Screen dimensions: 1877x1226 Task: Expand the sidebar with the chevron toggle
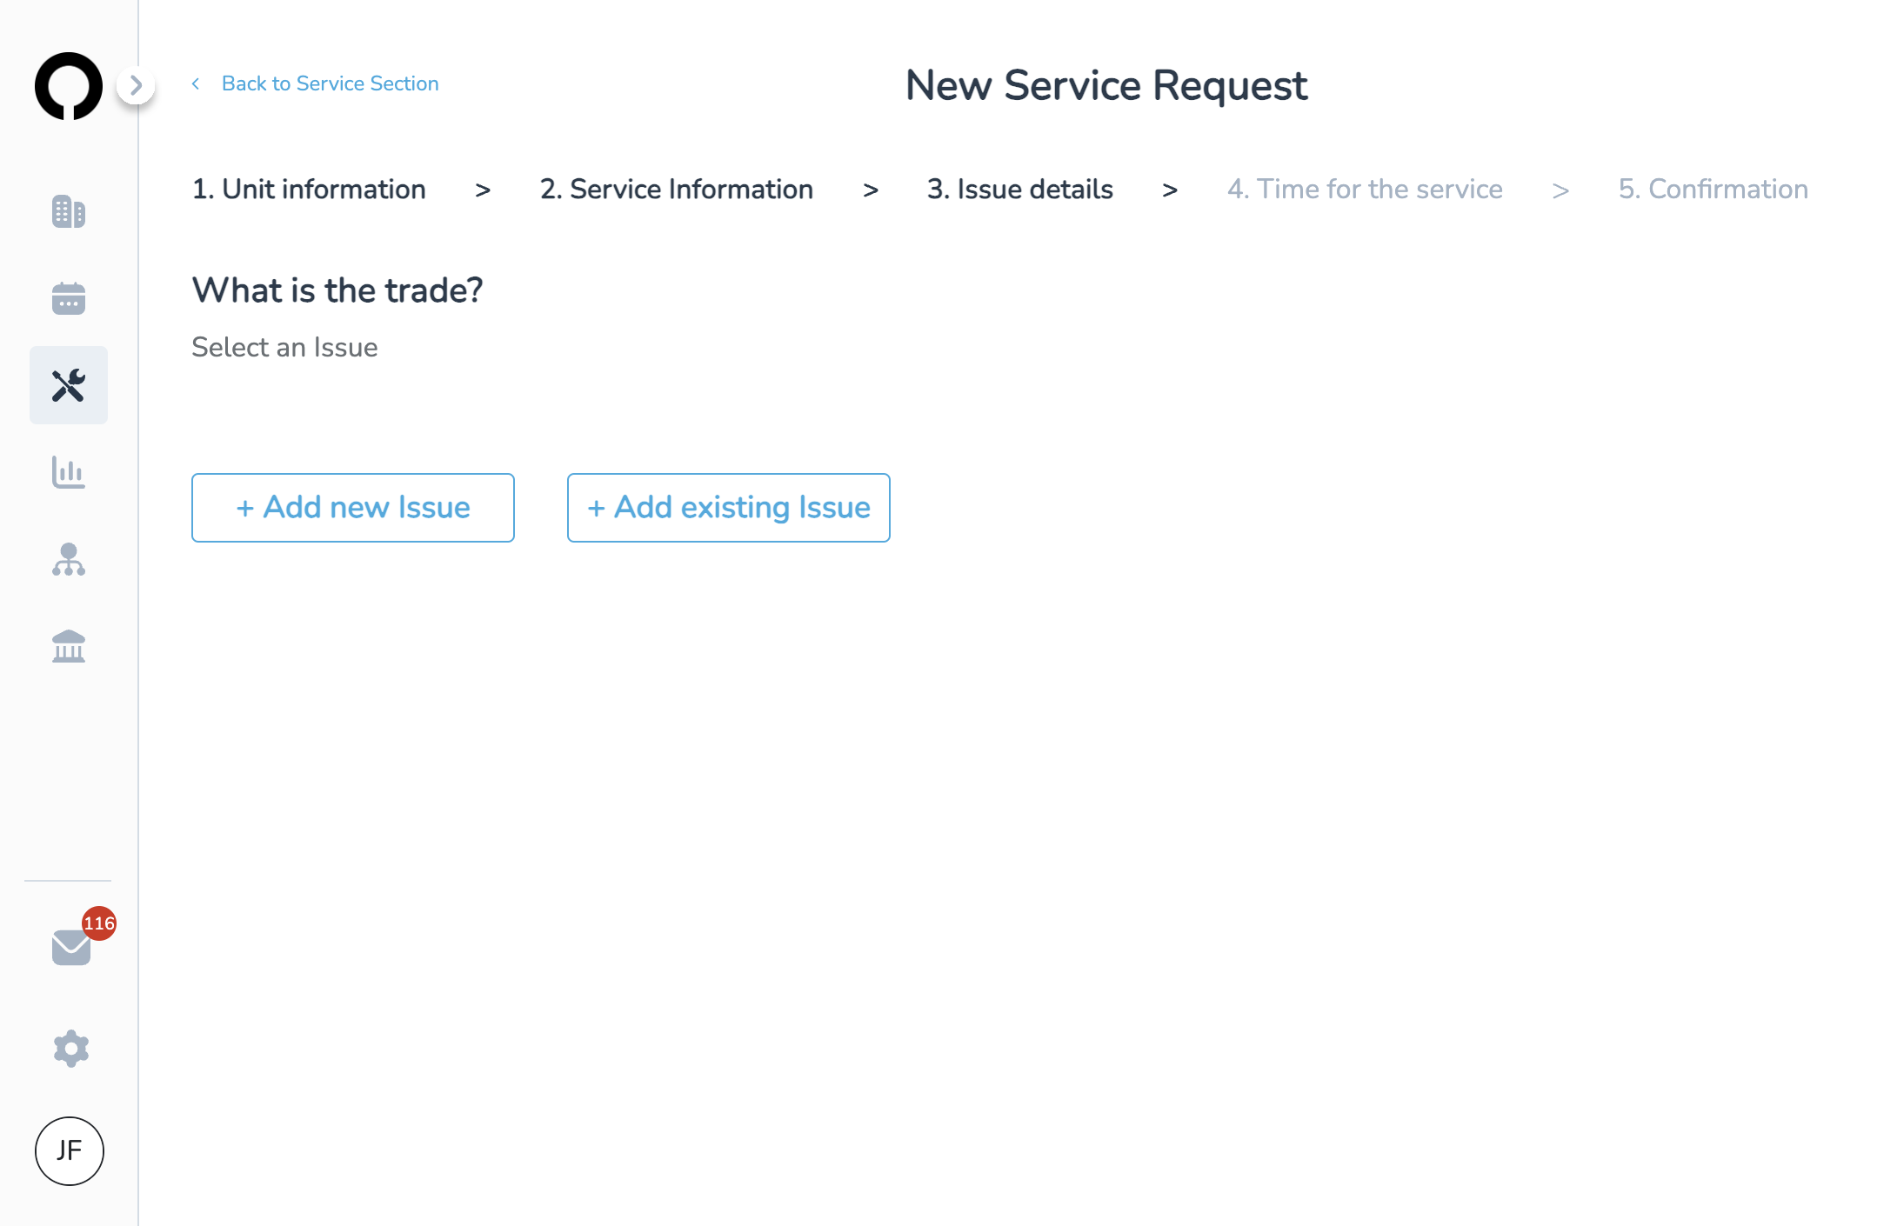pos(136,85)
